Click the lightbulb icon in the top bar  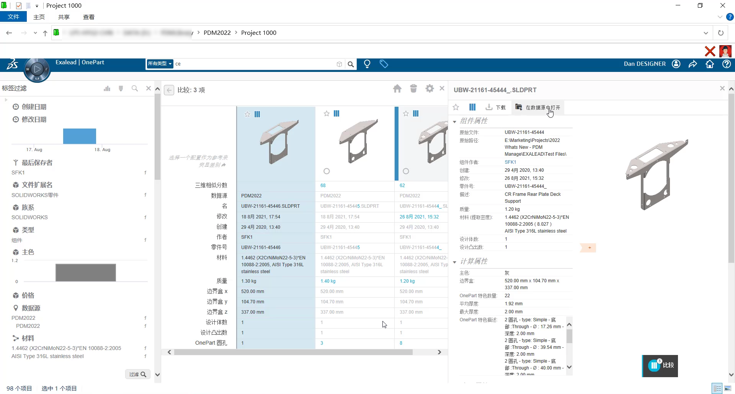(x=367, y=64)
